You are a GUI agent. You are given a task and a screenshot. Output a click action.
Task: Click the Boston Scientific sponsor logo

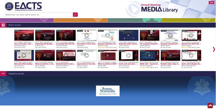108,91
